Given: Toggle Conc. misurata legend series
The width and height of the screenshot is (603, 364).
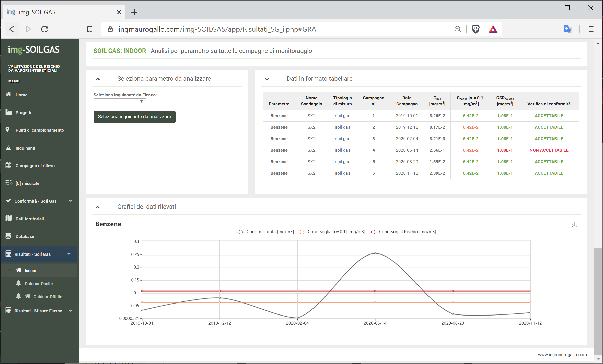Looking at the screenshot, I should tap(265, 232).
